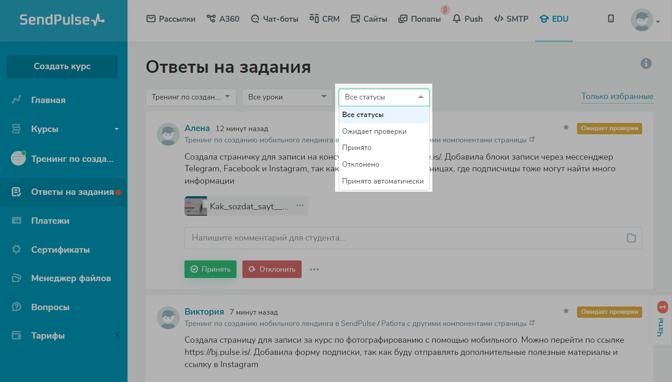The width and height of the screenshot is (672, 382).
Task: Open the mobile device icon in header
Action: [610, 19]
